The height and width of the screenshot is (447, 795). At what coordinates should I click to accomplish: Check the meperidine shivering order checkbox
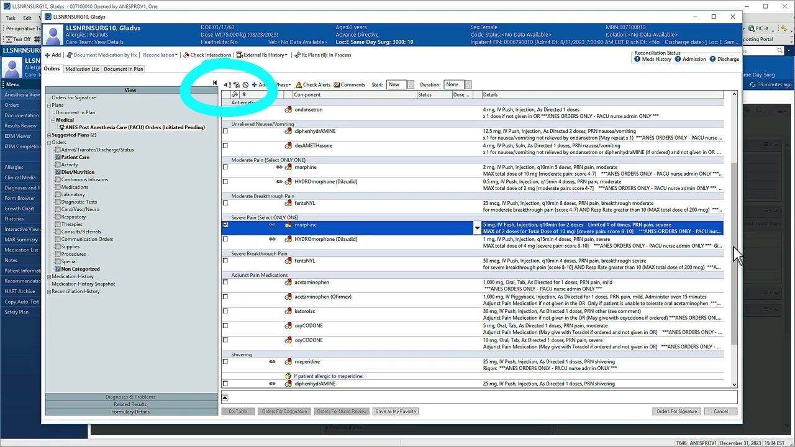pos(225,362)
